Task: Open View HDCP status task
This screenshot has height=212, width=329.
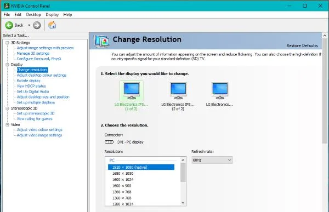Action: coord(31,86)
